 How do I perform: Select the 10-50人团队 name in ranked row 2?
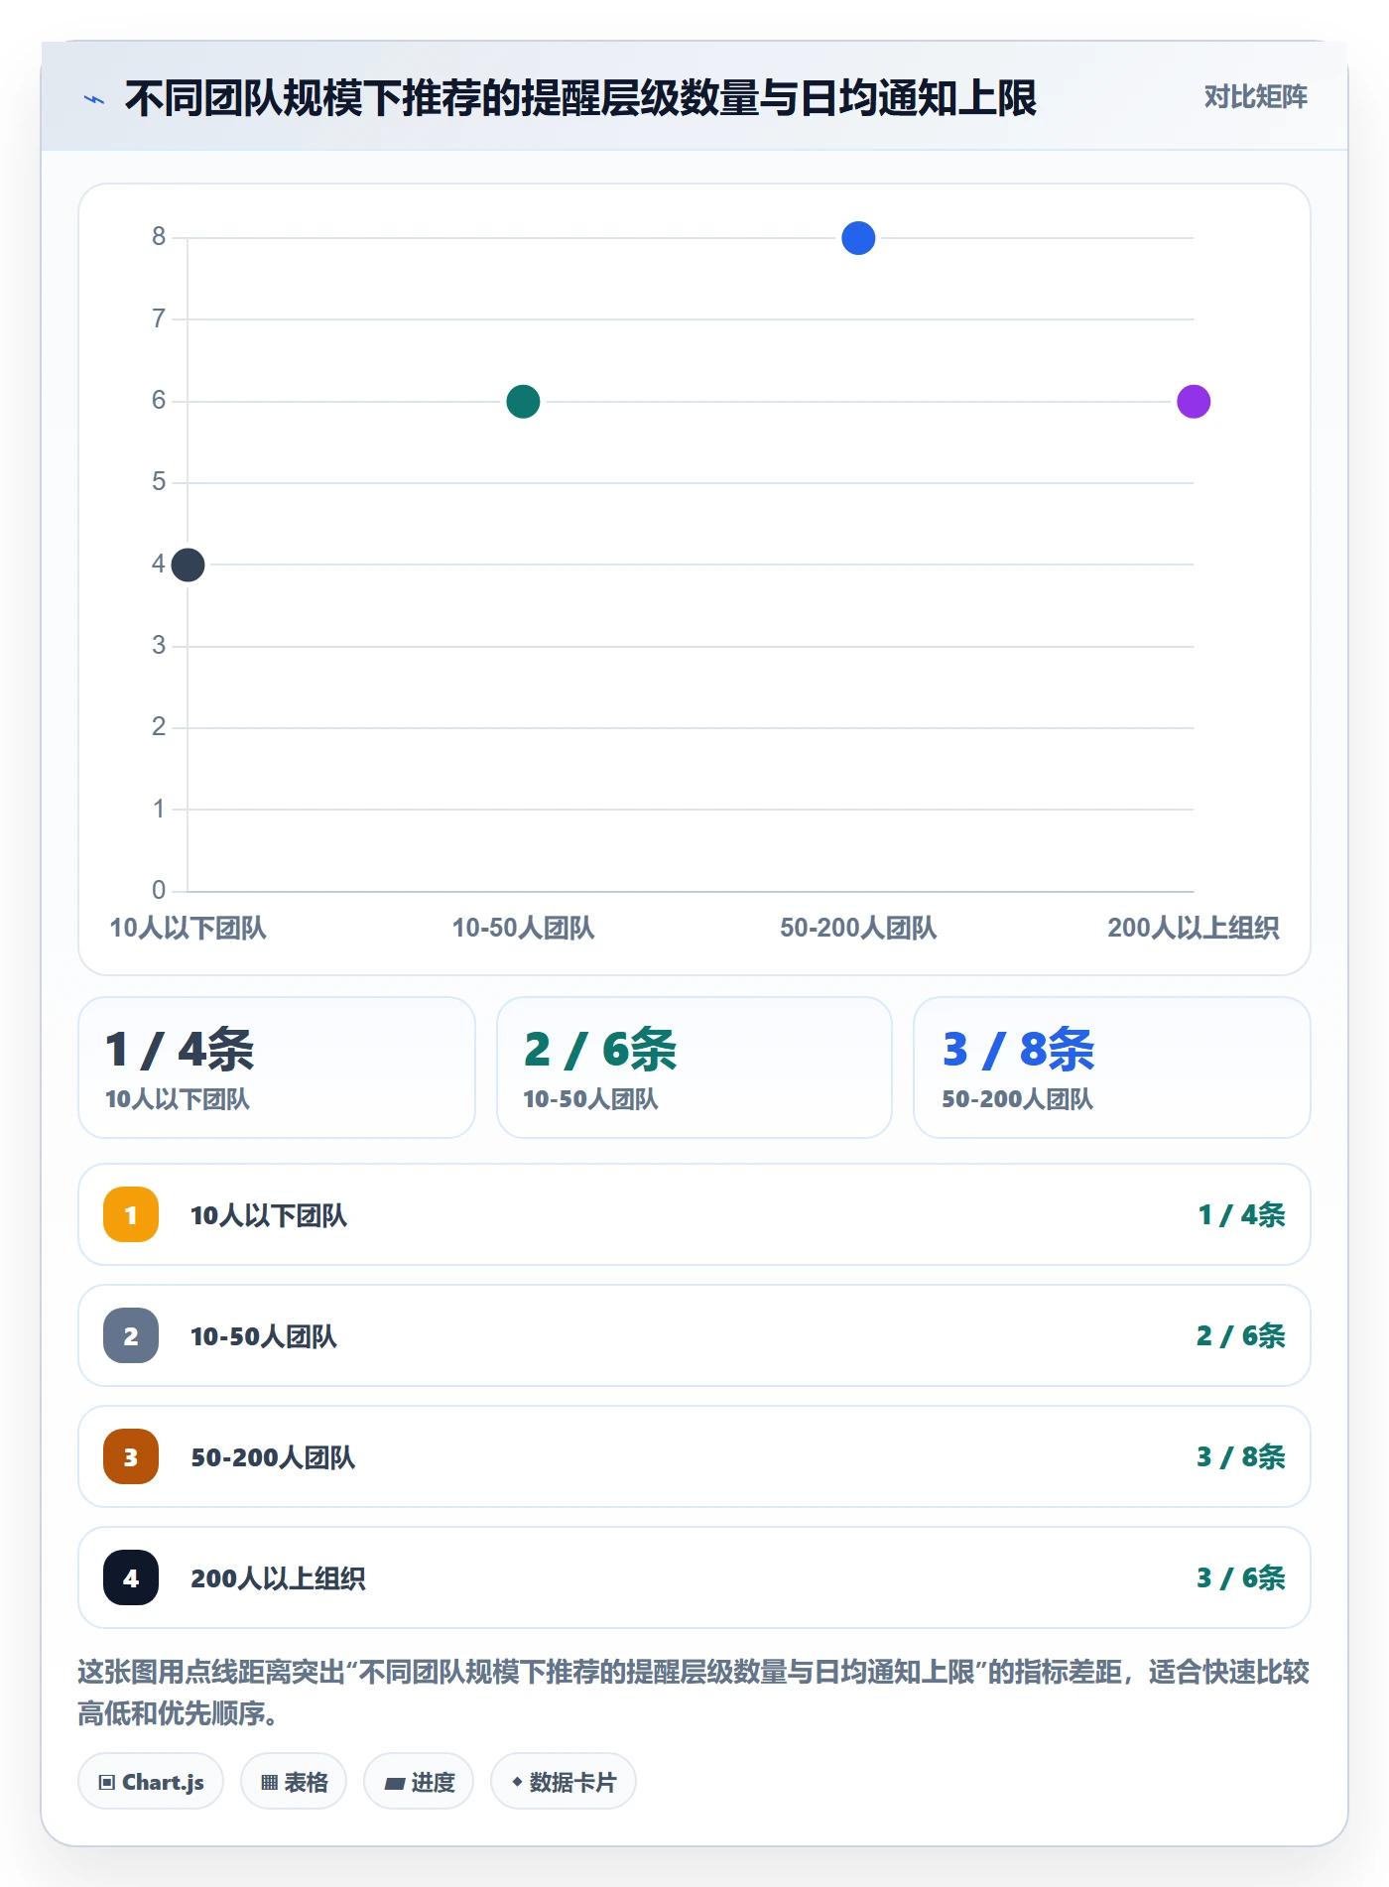(x=264, y=1336)
